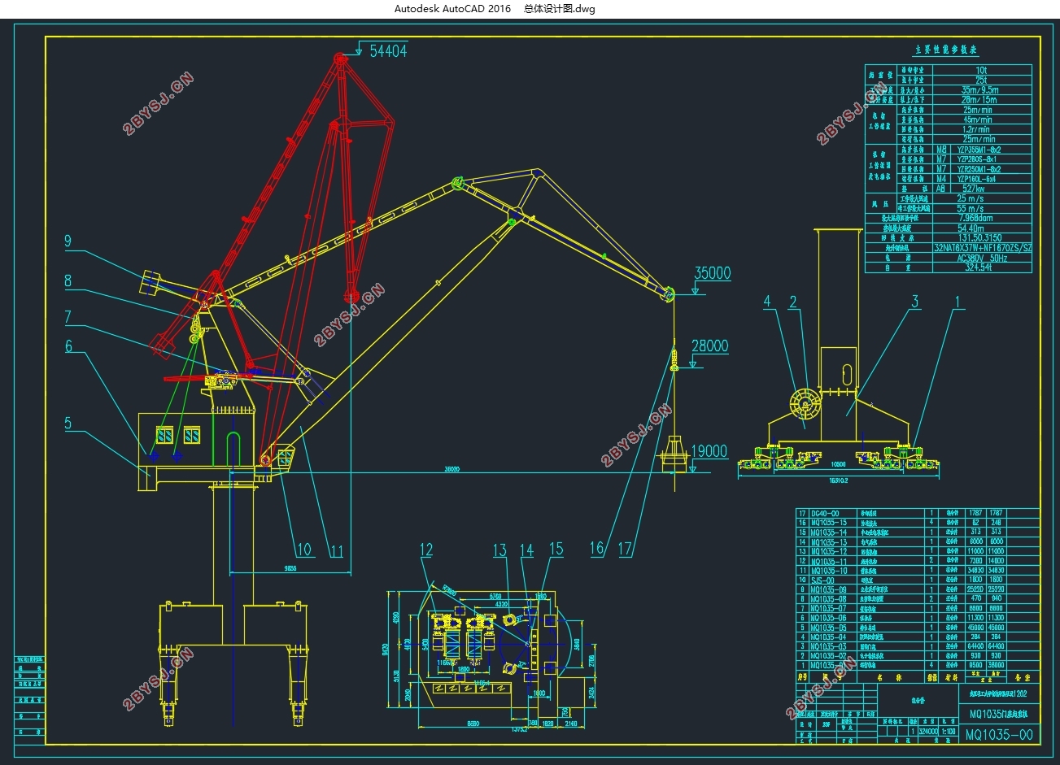Screen dimensions: 1060x765
Task: Select the MQ1035-11 part number cell
Action: click(x=828, y=561)
